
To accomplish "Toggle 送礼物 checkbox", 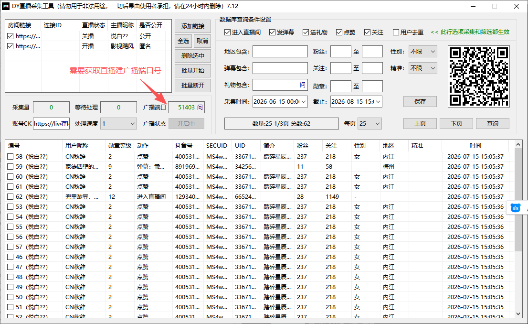I will [306, 32].
